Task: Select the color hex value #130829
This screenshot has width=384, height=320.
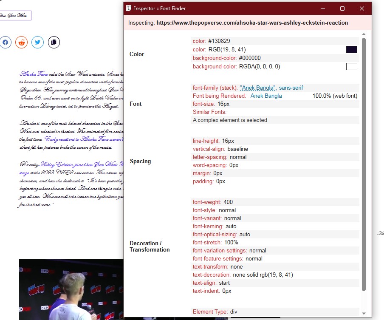Action: coord(219,41)
